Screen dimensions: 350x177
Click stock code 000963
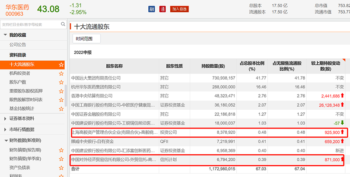14,14
